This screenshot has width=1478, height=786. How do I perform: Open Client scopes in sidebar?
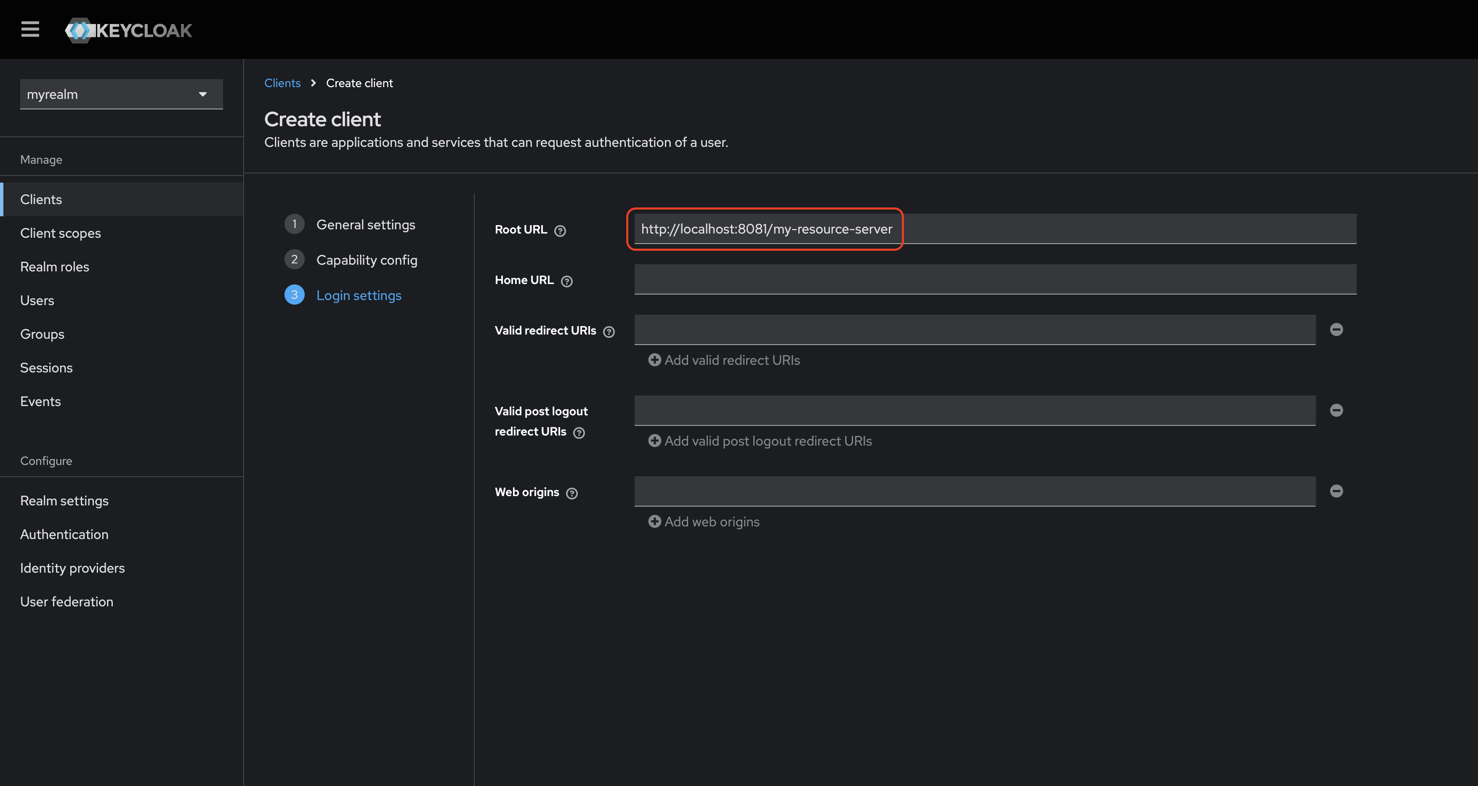coord(60,233)
